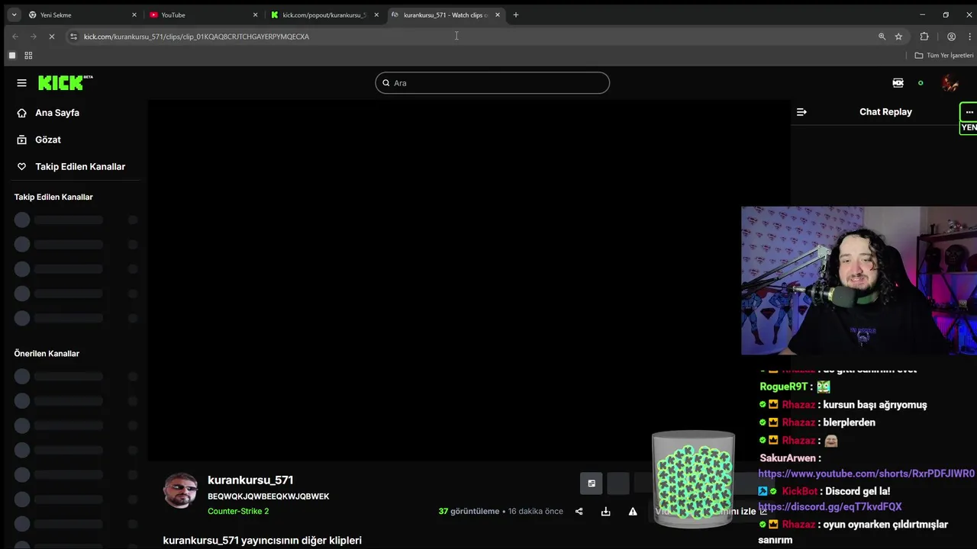Click the streamer webcam overlay
This screenshot has height=549, width=977.
pyautogui.click(x=859, y=281)
